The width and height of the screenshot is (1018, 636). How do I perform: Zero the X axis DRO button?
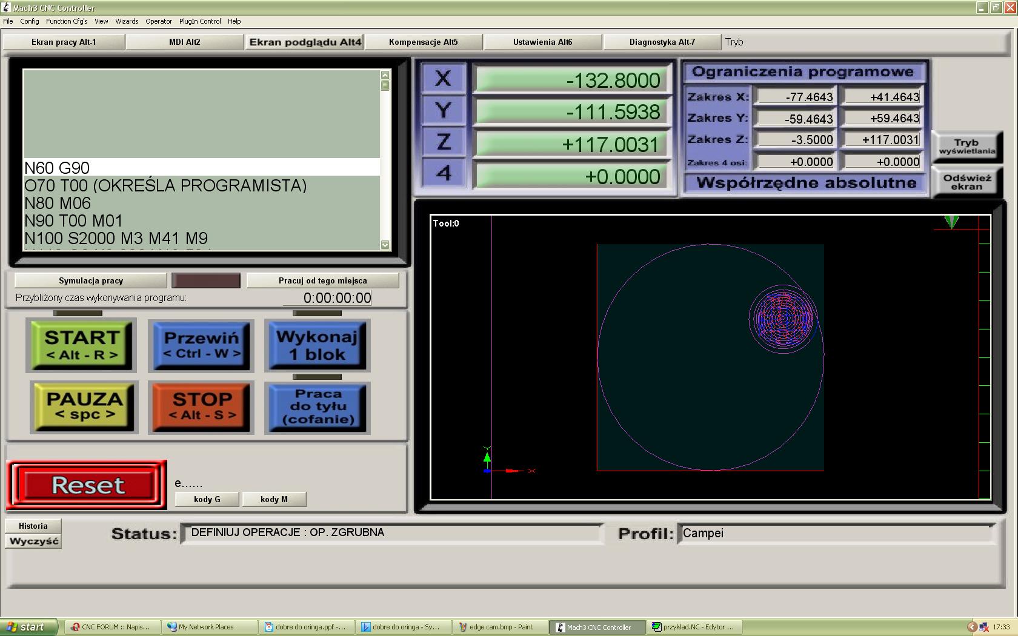tap(444, 78)
